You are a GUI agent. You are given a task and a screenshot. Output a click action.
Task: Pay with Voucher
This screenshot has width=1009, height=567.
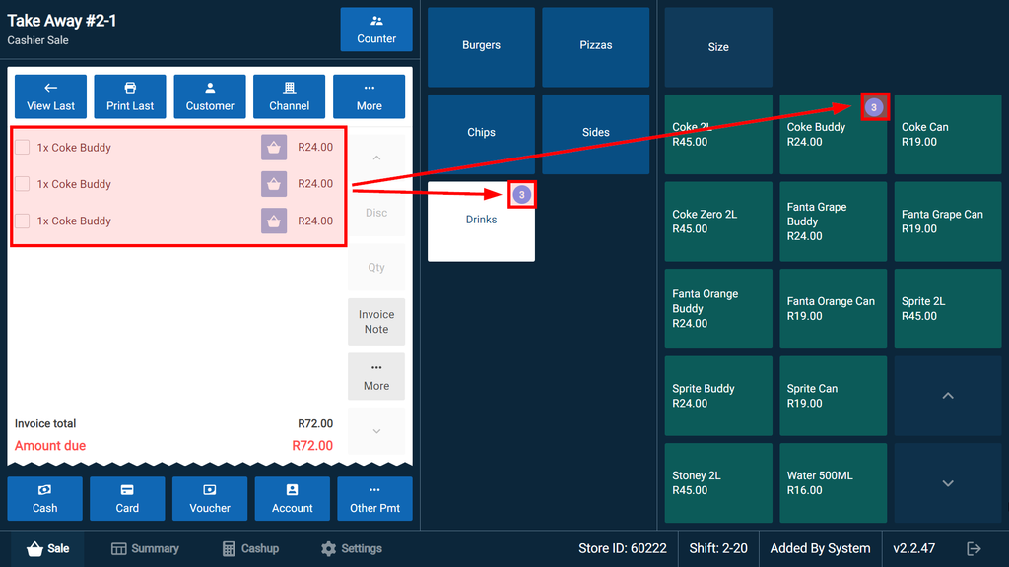pos(210,499)
